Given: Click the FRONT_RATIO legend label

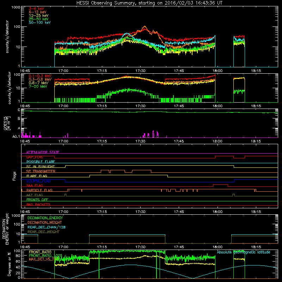Looking at the screenshot, I should [x=40, y=252].
